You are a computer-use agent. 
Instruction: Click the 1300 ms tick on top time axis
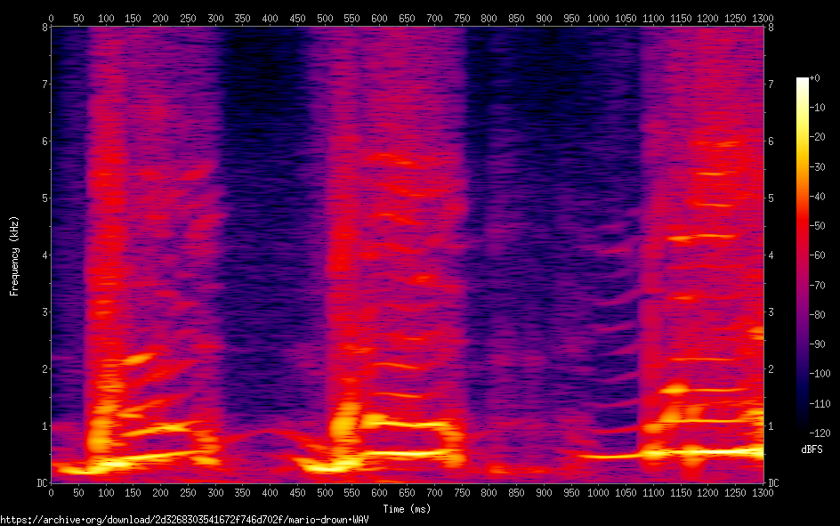pos(763,17)
